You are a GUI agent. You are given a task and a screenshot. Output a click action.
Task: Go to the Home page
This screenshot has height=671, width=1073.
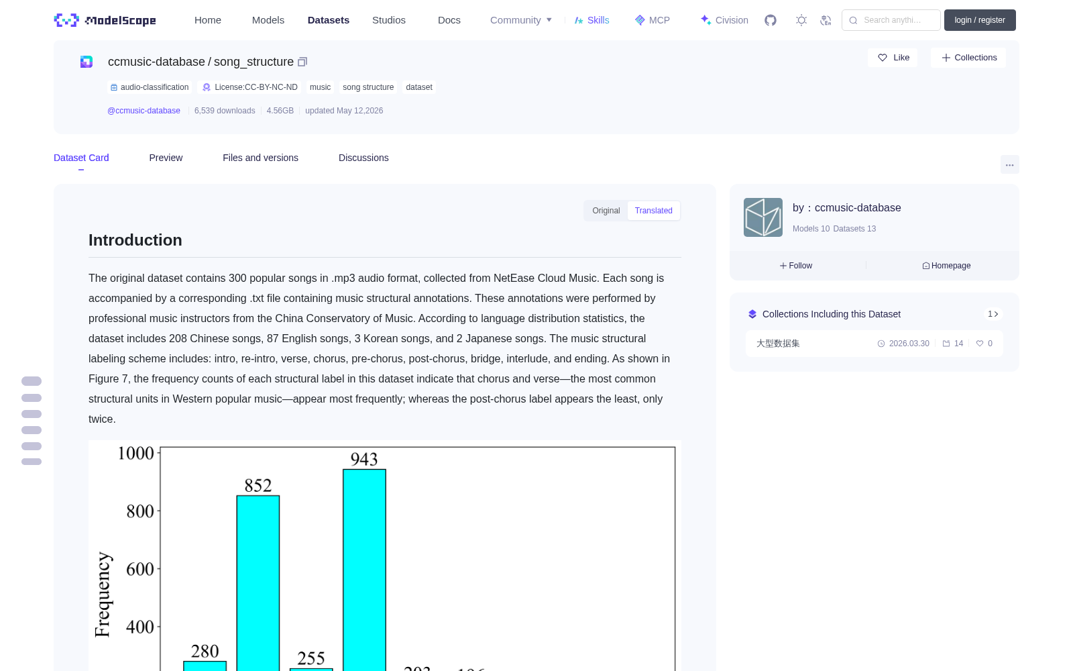tap(208, 20)
